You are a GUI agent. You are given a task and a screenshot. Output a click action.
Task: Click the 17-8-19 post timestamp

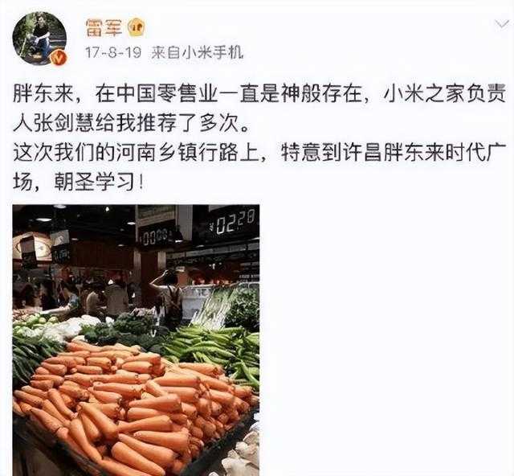113,52
